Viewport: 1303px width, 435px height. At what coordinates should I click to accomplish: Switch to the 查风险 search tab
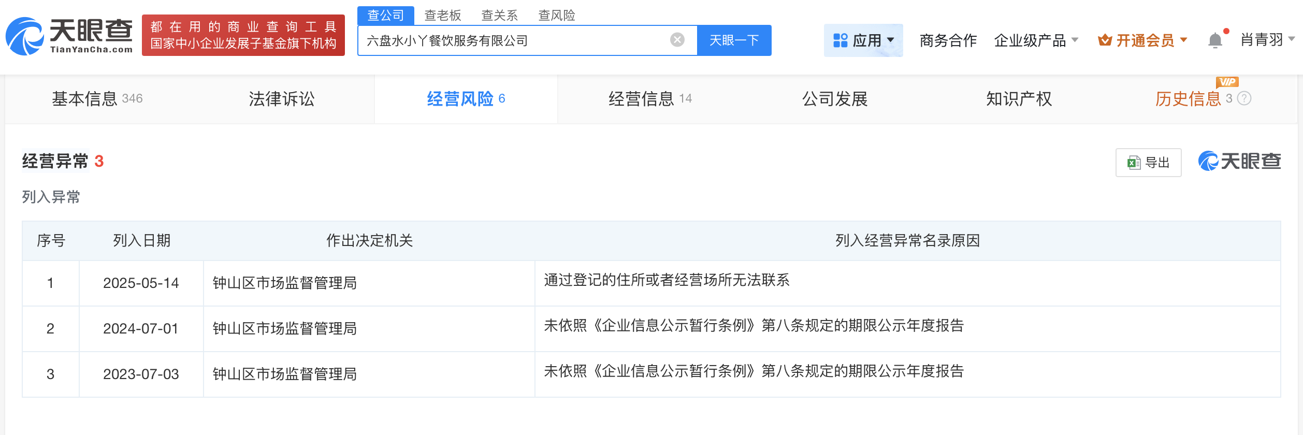557,16
